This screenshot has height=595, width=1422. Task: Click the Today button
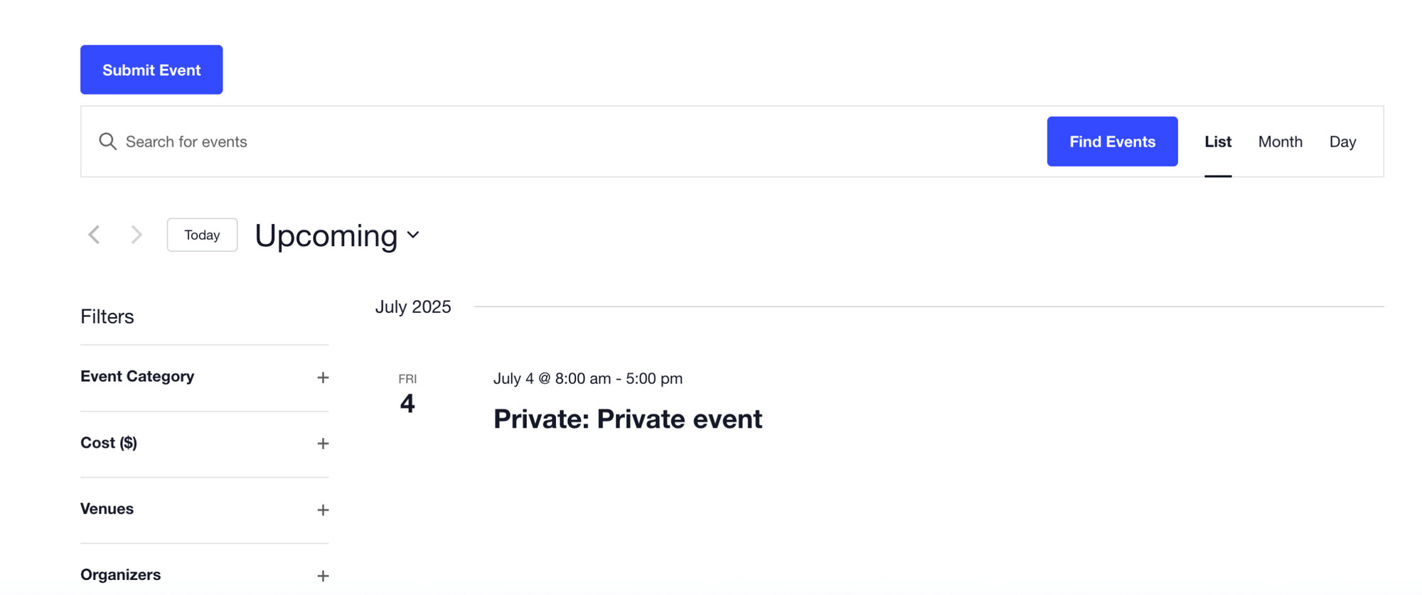click(x=202, y=235)
